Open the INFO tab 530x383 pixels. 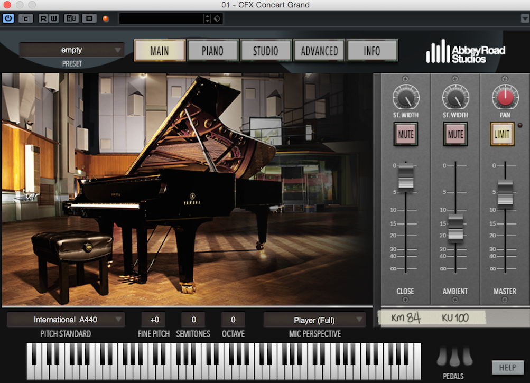[x=372, y=51]
